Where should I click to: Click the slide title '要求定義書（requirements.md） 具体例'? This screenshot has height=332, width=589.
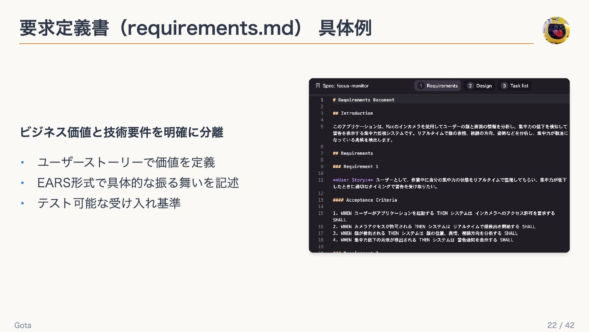pos(196,28)
